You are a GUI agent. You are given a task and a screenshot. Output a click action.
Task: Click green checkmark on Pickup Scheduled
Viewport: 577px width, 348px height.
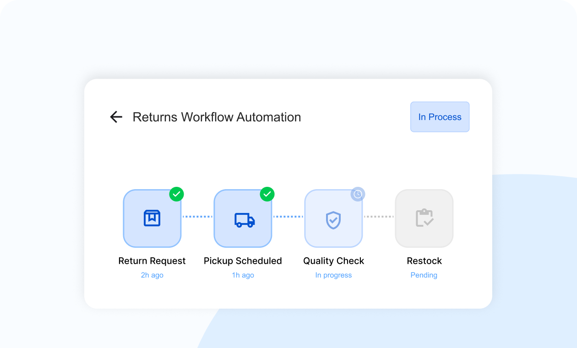tap(267, 194)
